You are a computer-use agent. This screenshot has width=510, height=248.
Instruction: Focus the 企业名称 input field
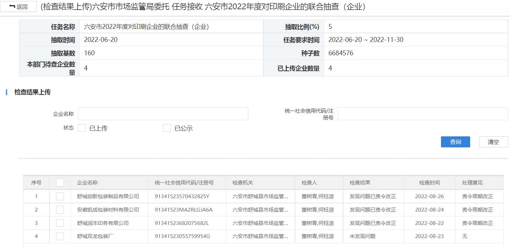(x=163, y=114)
